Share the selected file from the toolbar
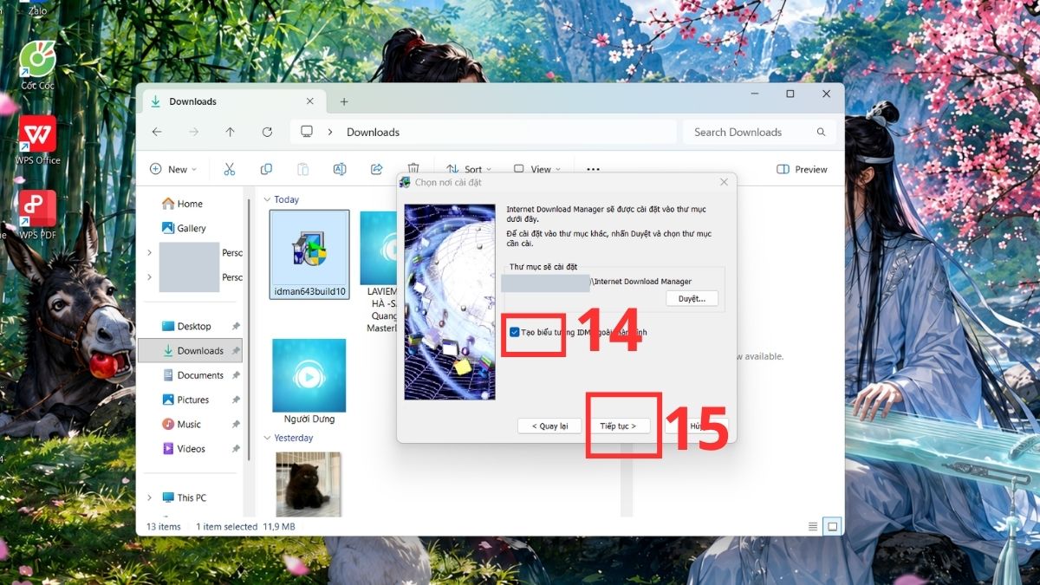1040x585 pixels. point(377,169)
